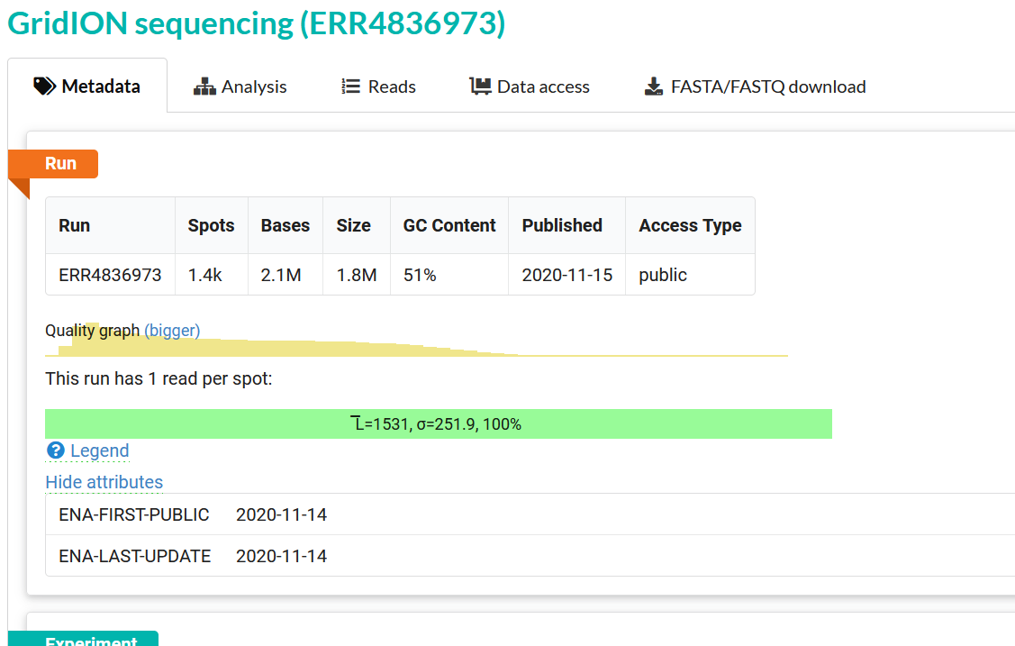1015x646 pixels.
Task: Click the yellow quality graph histogram
Action: (416, 340)
